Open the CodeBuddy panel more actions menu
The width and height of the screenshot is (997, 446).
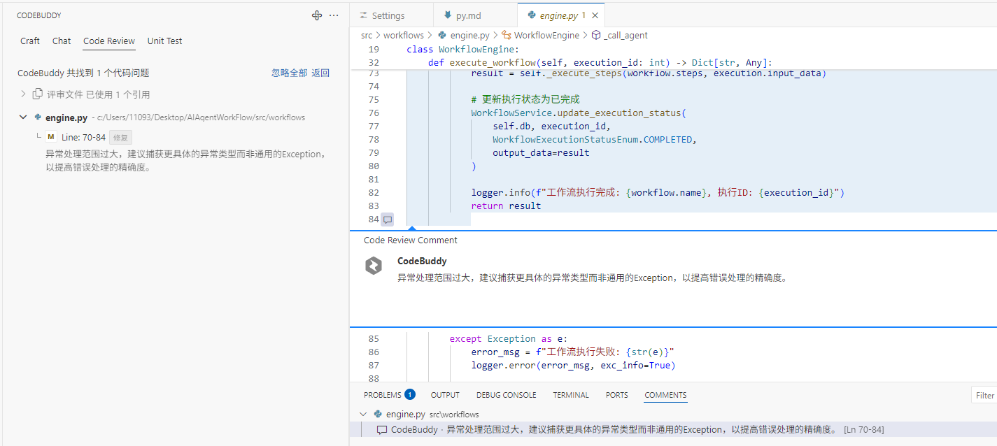coord(334,15)
